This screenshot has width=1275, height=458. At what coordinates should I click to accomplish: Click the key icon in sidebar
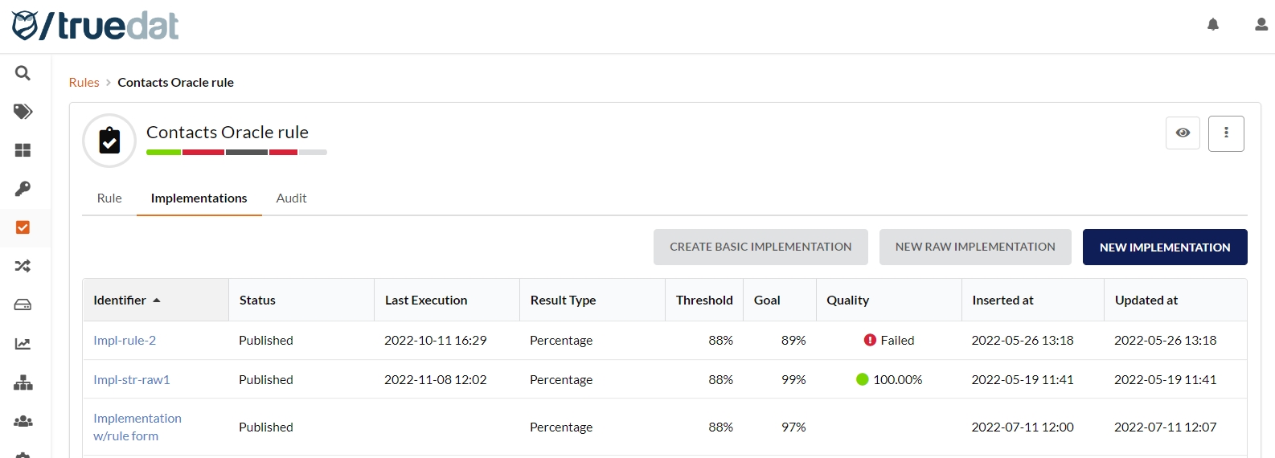[x=23, y=189]
